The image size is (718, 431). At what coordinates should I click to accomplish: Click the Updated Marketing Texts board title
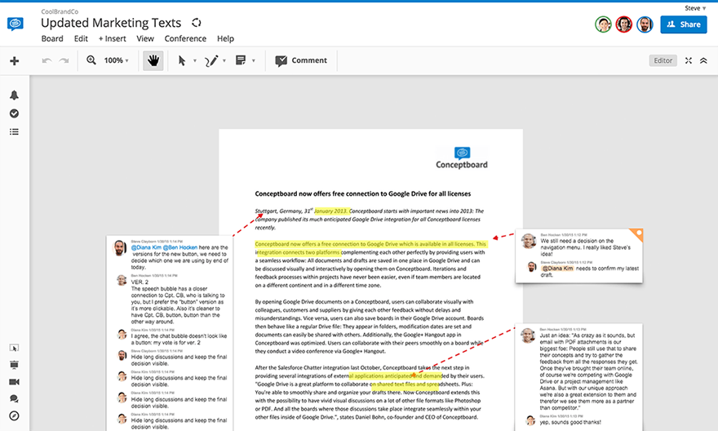(111, 23)
